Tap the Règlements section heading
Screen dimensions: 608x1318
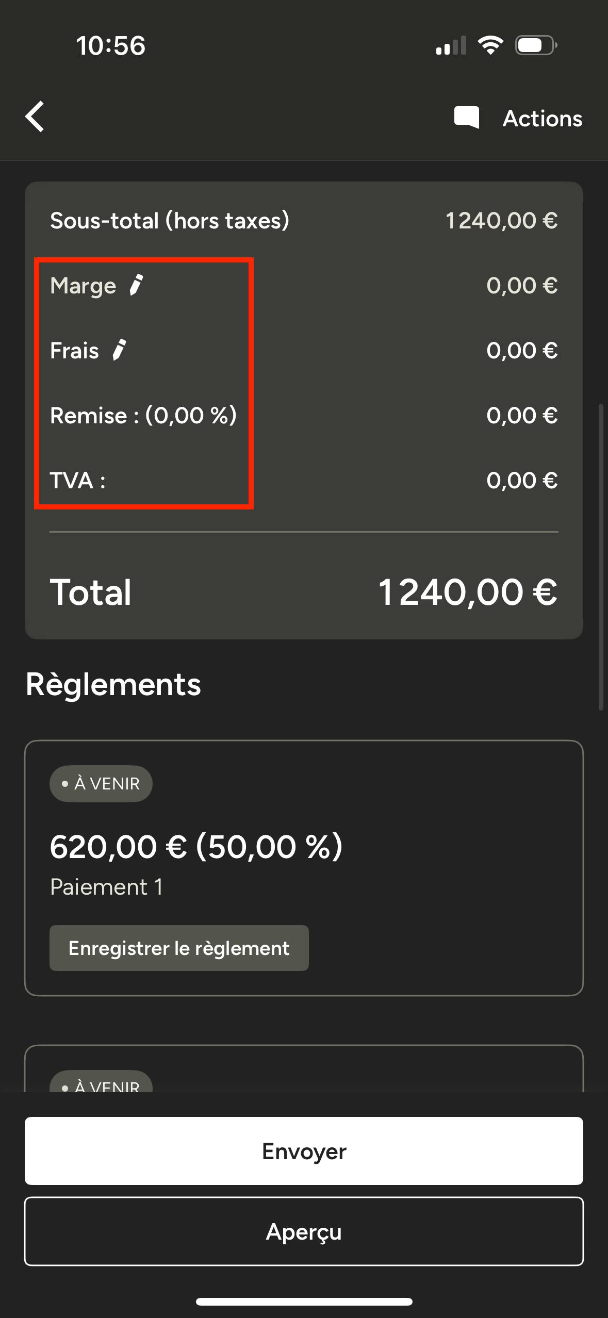113,684
